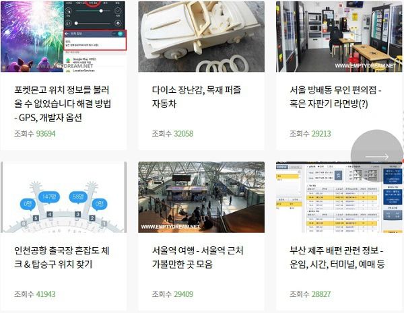Screen dimensions: 404x313
Task: Click the 147명 crowd bubble on airport map
Action: pyautogui.click(x=49, y=197)
